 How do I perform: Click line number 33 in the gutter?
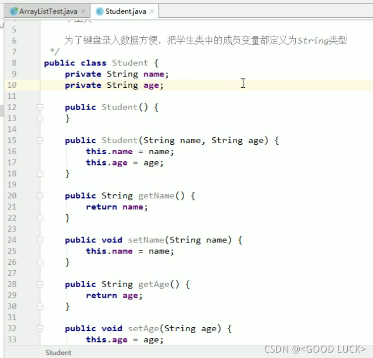pos(12,339)
